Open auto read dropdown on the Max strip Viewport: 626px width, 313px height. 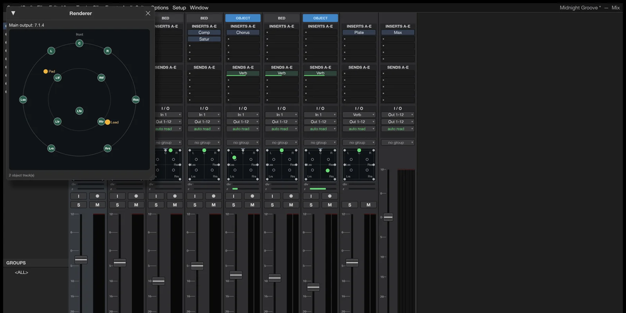pos(398,129)
